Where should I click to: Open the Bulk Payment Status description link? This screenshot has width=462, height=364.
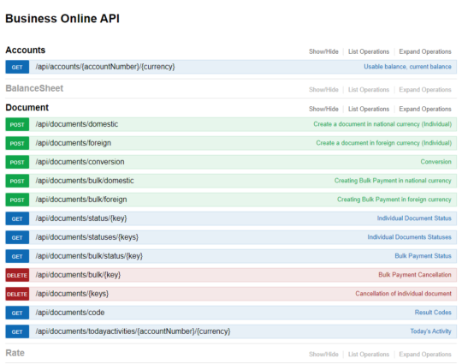click(x=423, y=256)
